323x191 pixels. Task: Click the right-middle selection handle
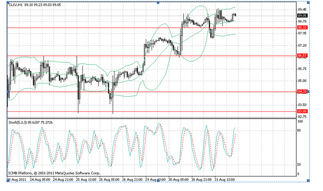[x=308, y=91]
